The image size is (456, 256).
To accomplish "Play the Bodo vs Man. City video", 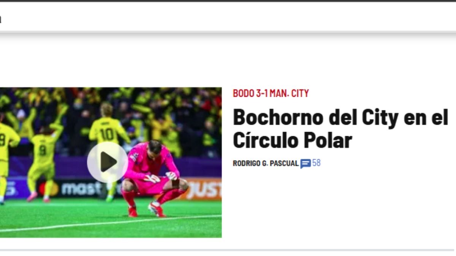I will (108, 162).
